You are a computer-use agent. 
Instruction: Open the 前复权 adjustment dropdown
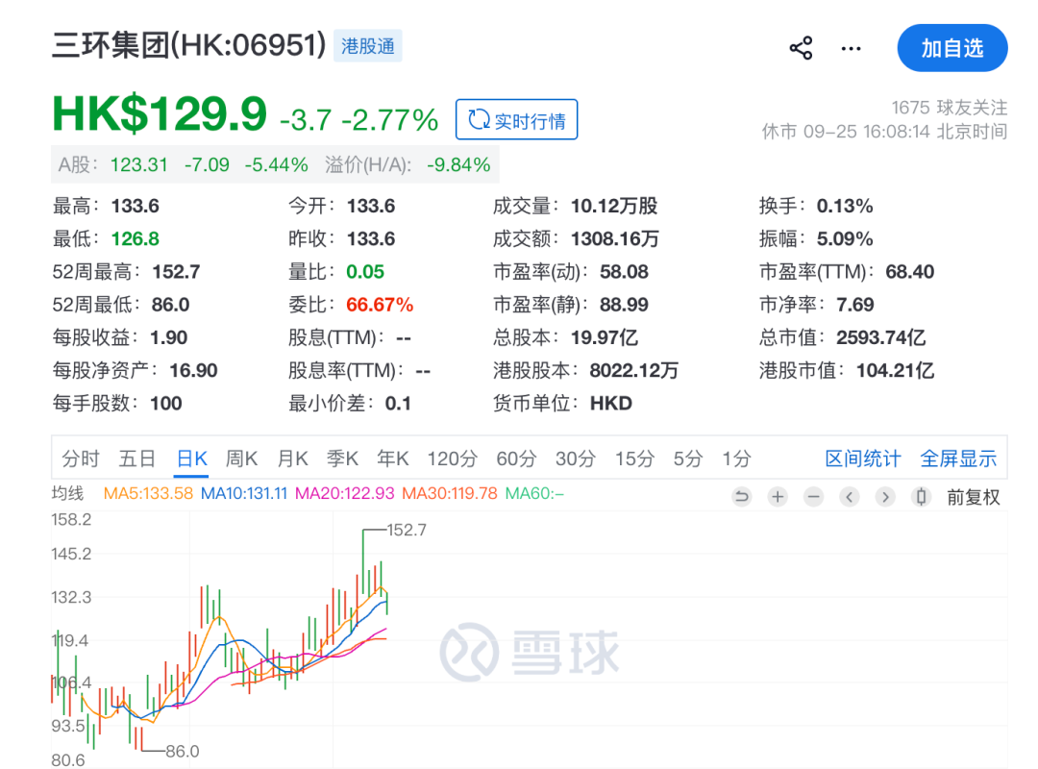pyautogui.click(x=973, y=497)
